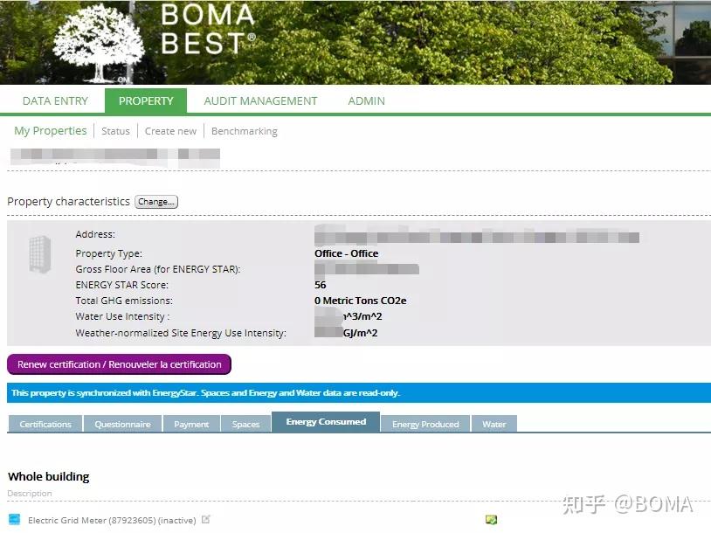Navigate to the ADMIN menu
Viewport: 711px width, 533px height.
(366, 100)
